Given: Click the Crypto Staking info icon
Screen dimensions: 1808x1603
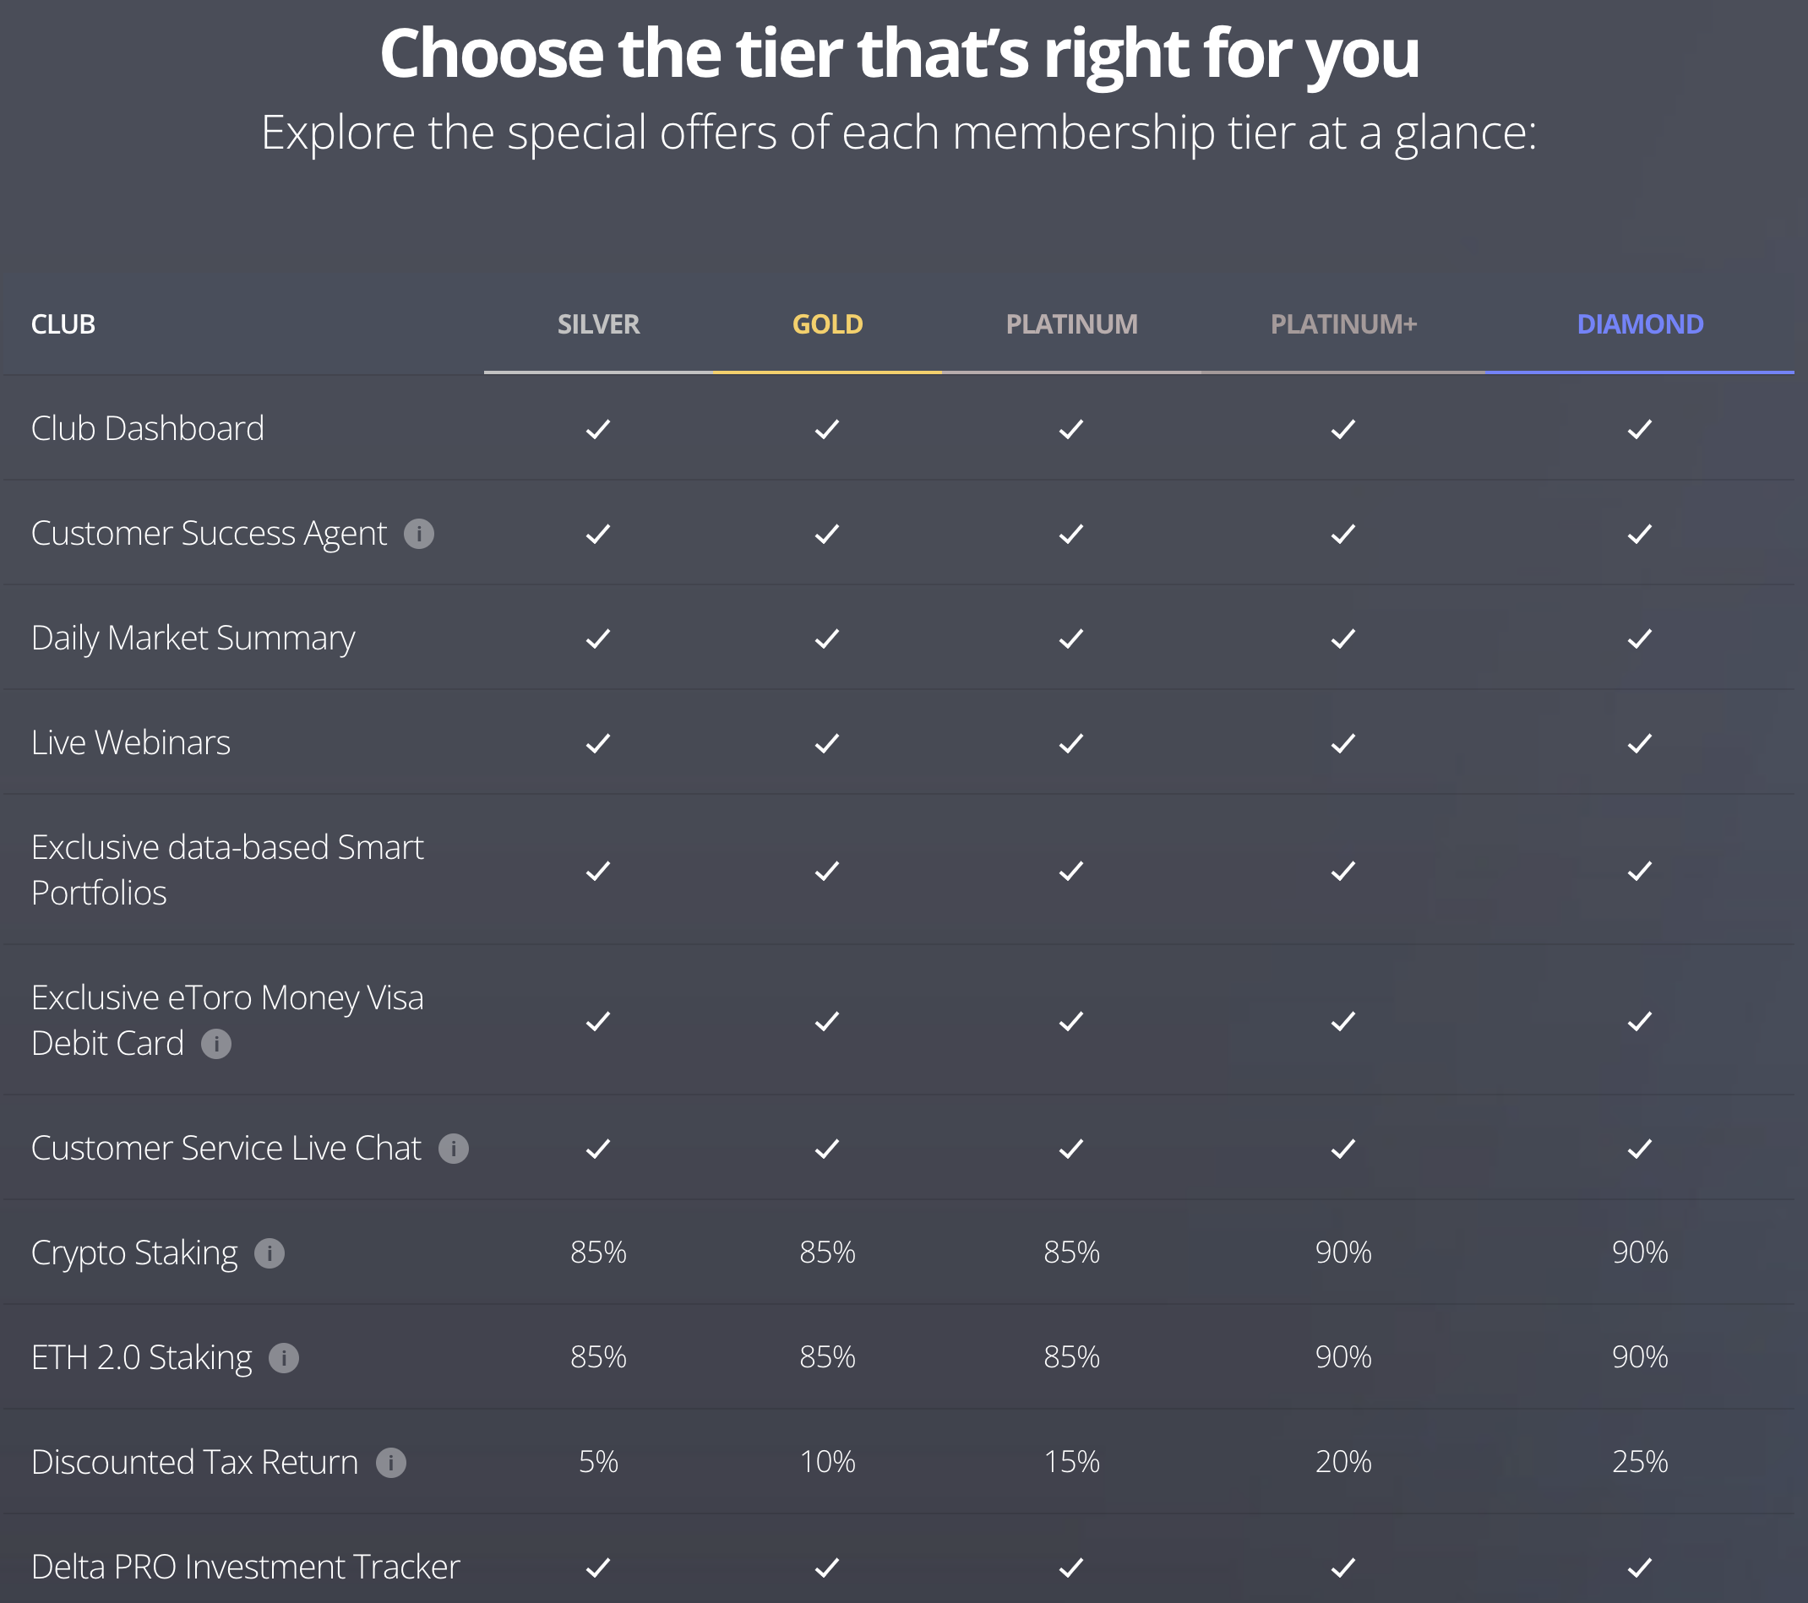Looking at the screenshot, I should point(270,1253).
